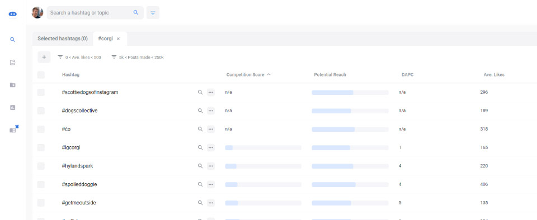Open more options for #getmeoutside

pyautogui.click(x=211, y=203)
